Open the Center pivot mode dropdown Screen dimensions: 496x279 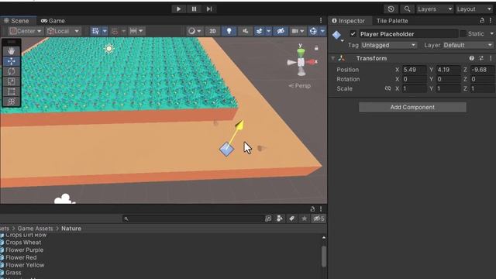click(26, 31)
